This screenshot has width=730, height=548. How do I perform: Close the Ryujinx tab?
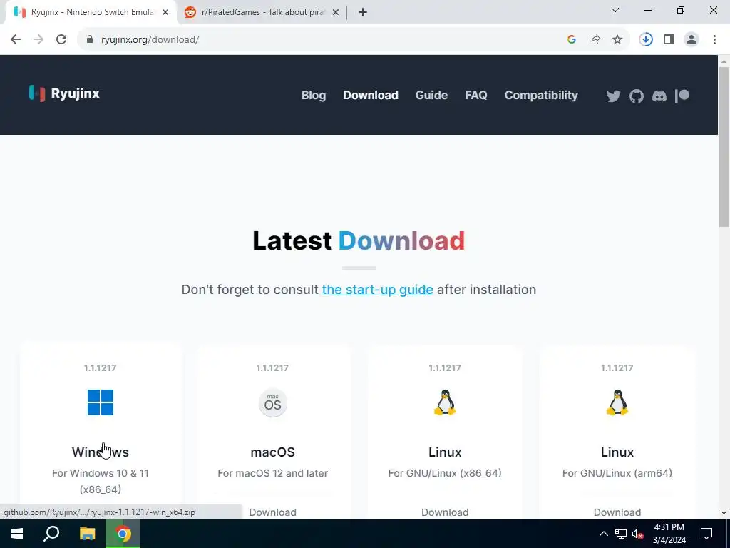[x=165, y=13]
